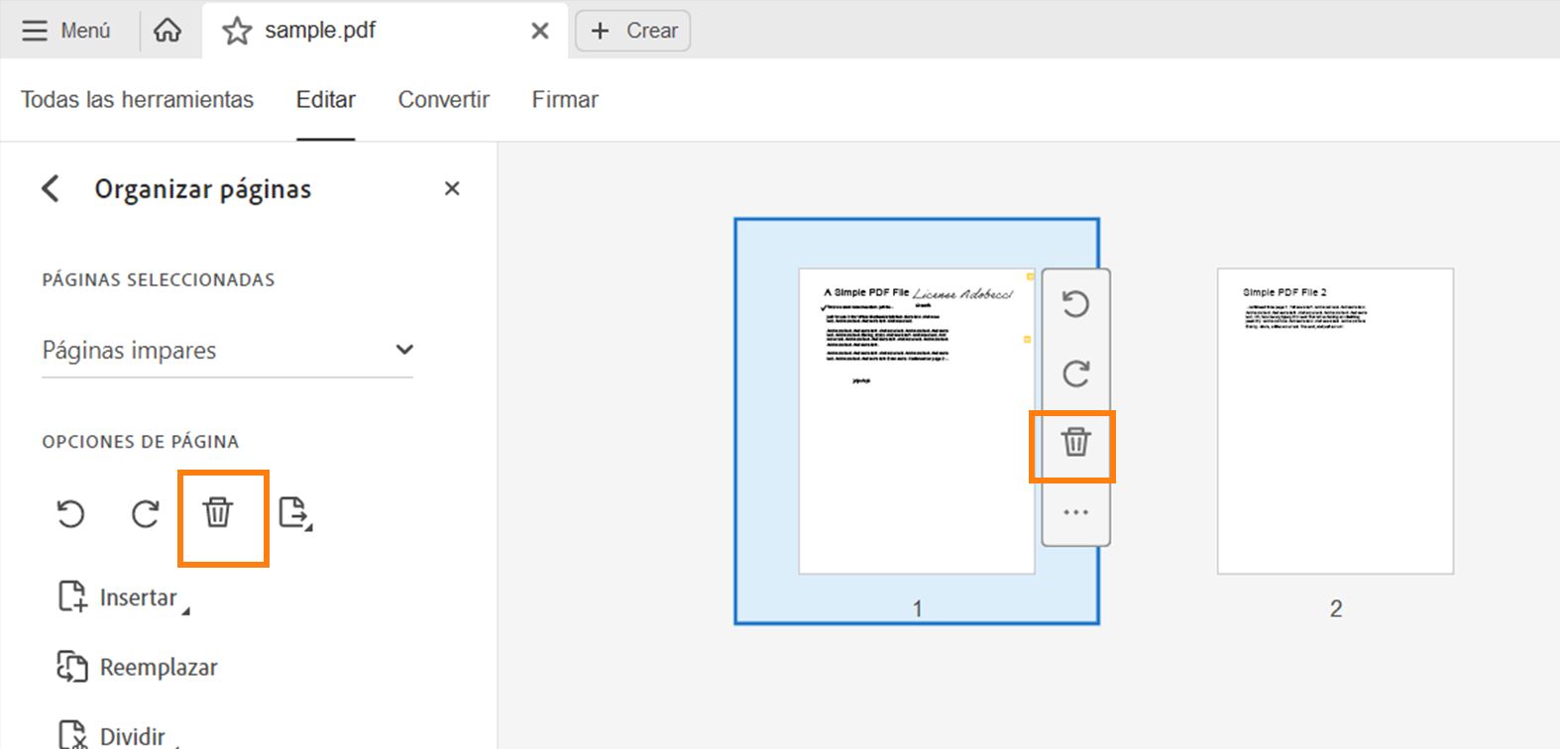Open the Insertar option
Image resolution: width=1560 pixels, height=749 pixels.
click(123, 597)
